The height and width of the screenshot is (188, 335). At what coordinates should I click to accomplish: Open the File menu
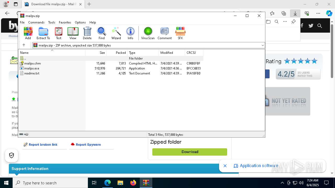[x=22, y=22]
